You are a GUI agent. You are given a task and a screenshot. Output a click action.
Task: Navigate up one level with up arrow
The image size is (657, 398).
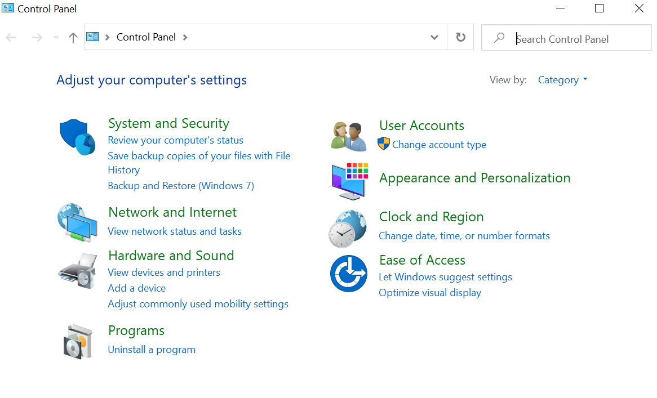(73, 38)
